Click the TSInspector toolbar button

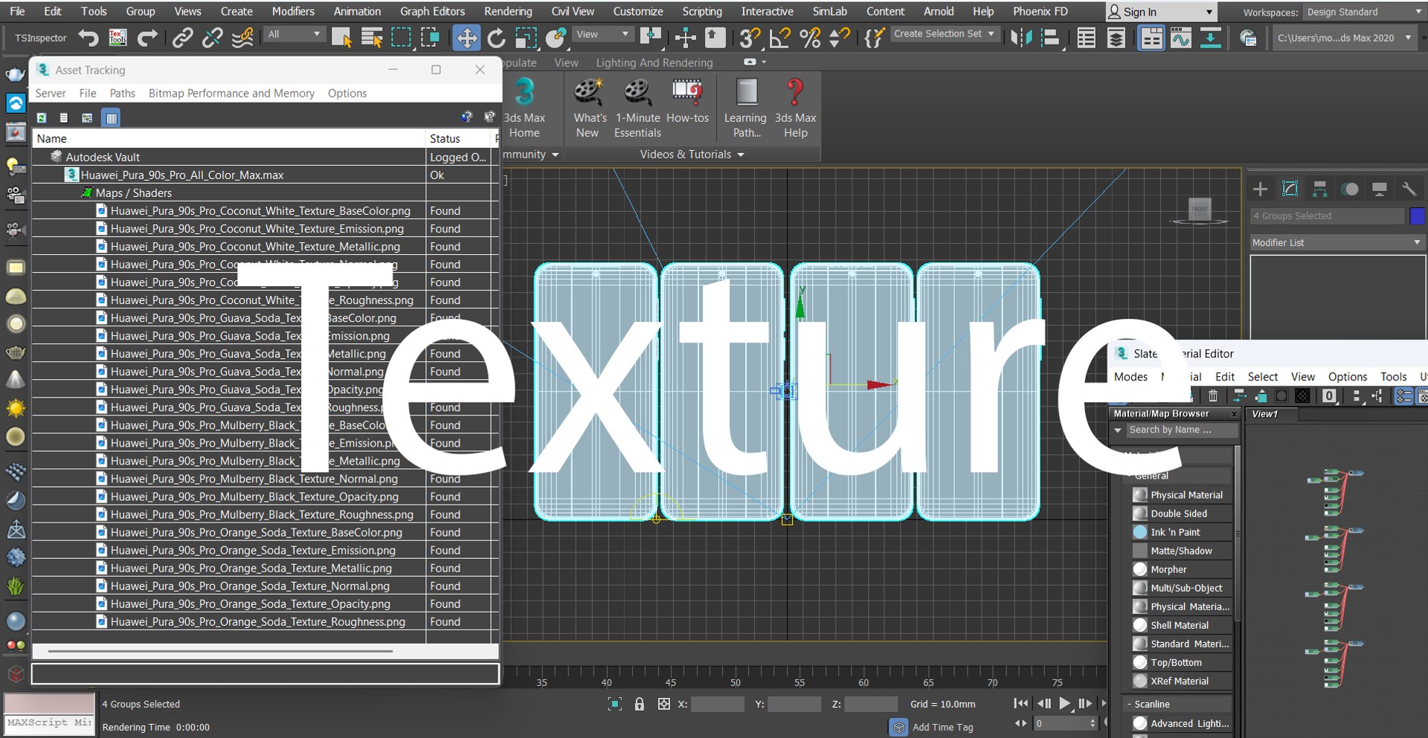(x=40, y=38)
